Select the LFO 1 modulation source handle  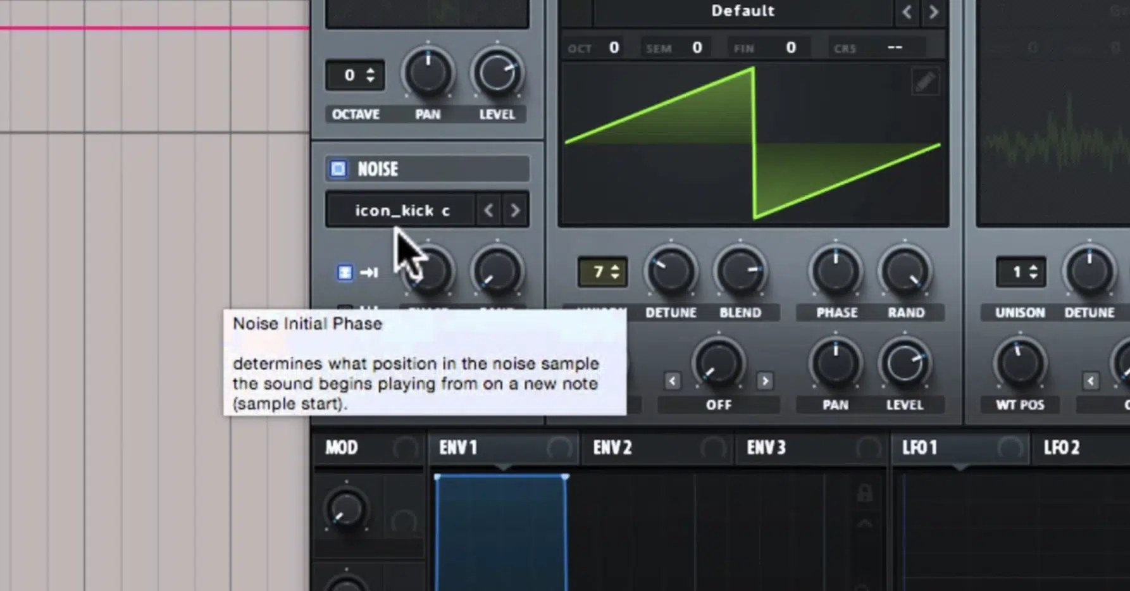[x=1010, y=448]
